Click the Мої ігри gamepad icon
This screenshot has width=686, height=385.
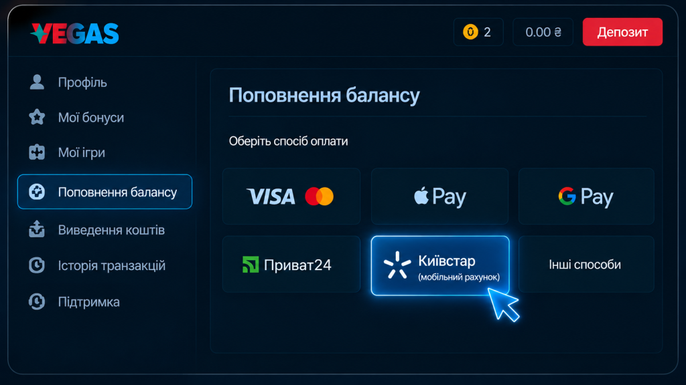click(x=37, y=152)
